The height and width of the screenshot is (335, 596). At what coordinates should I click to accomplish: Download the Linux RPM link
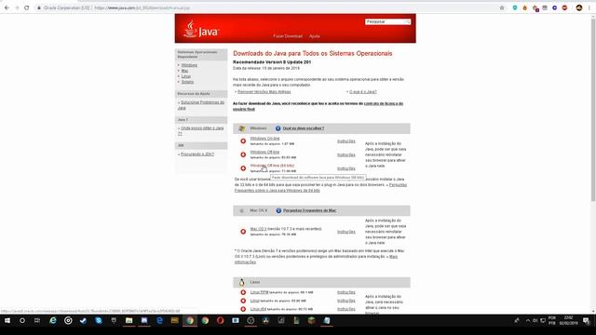pos(259,292)
